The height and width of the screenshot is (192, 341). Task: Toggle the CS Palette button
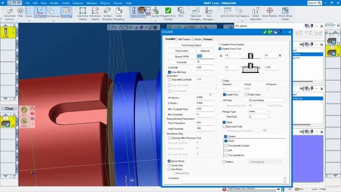[40, 12]
